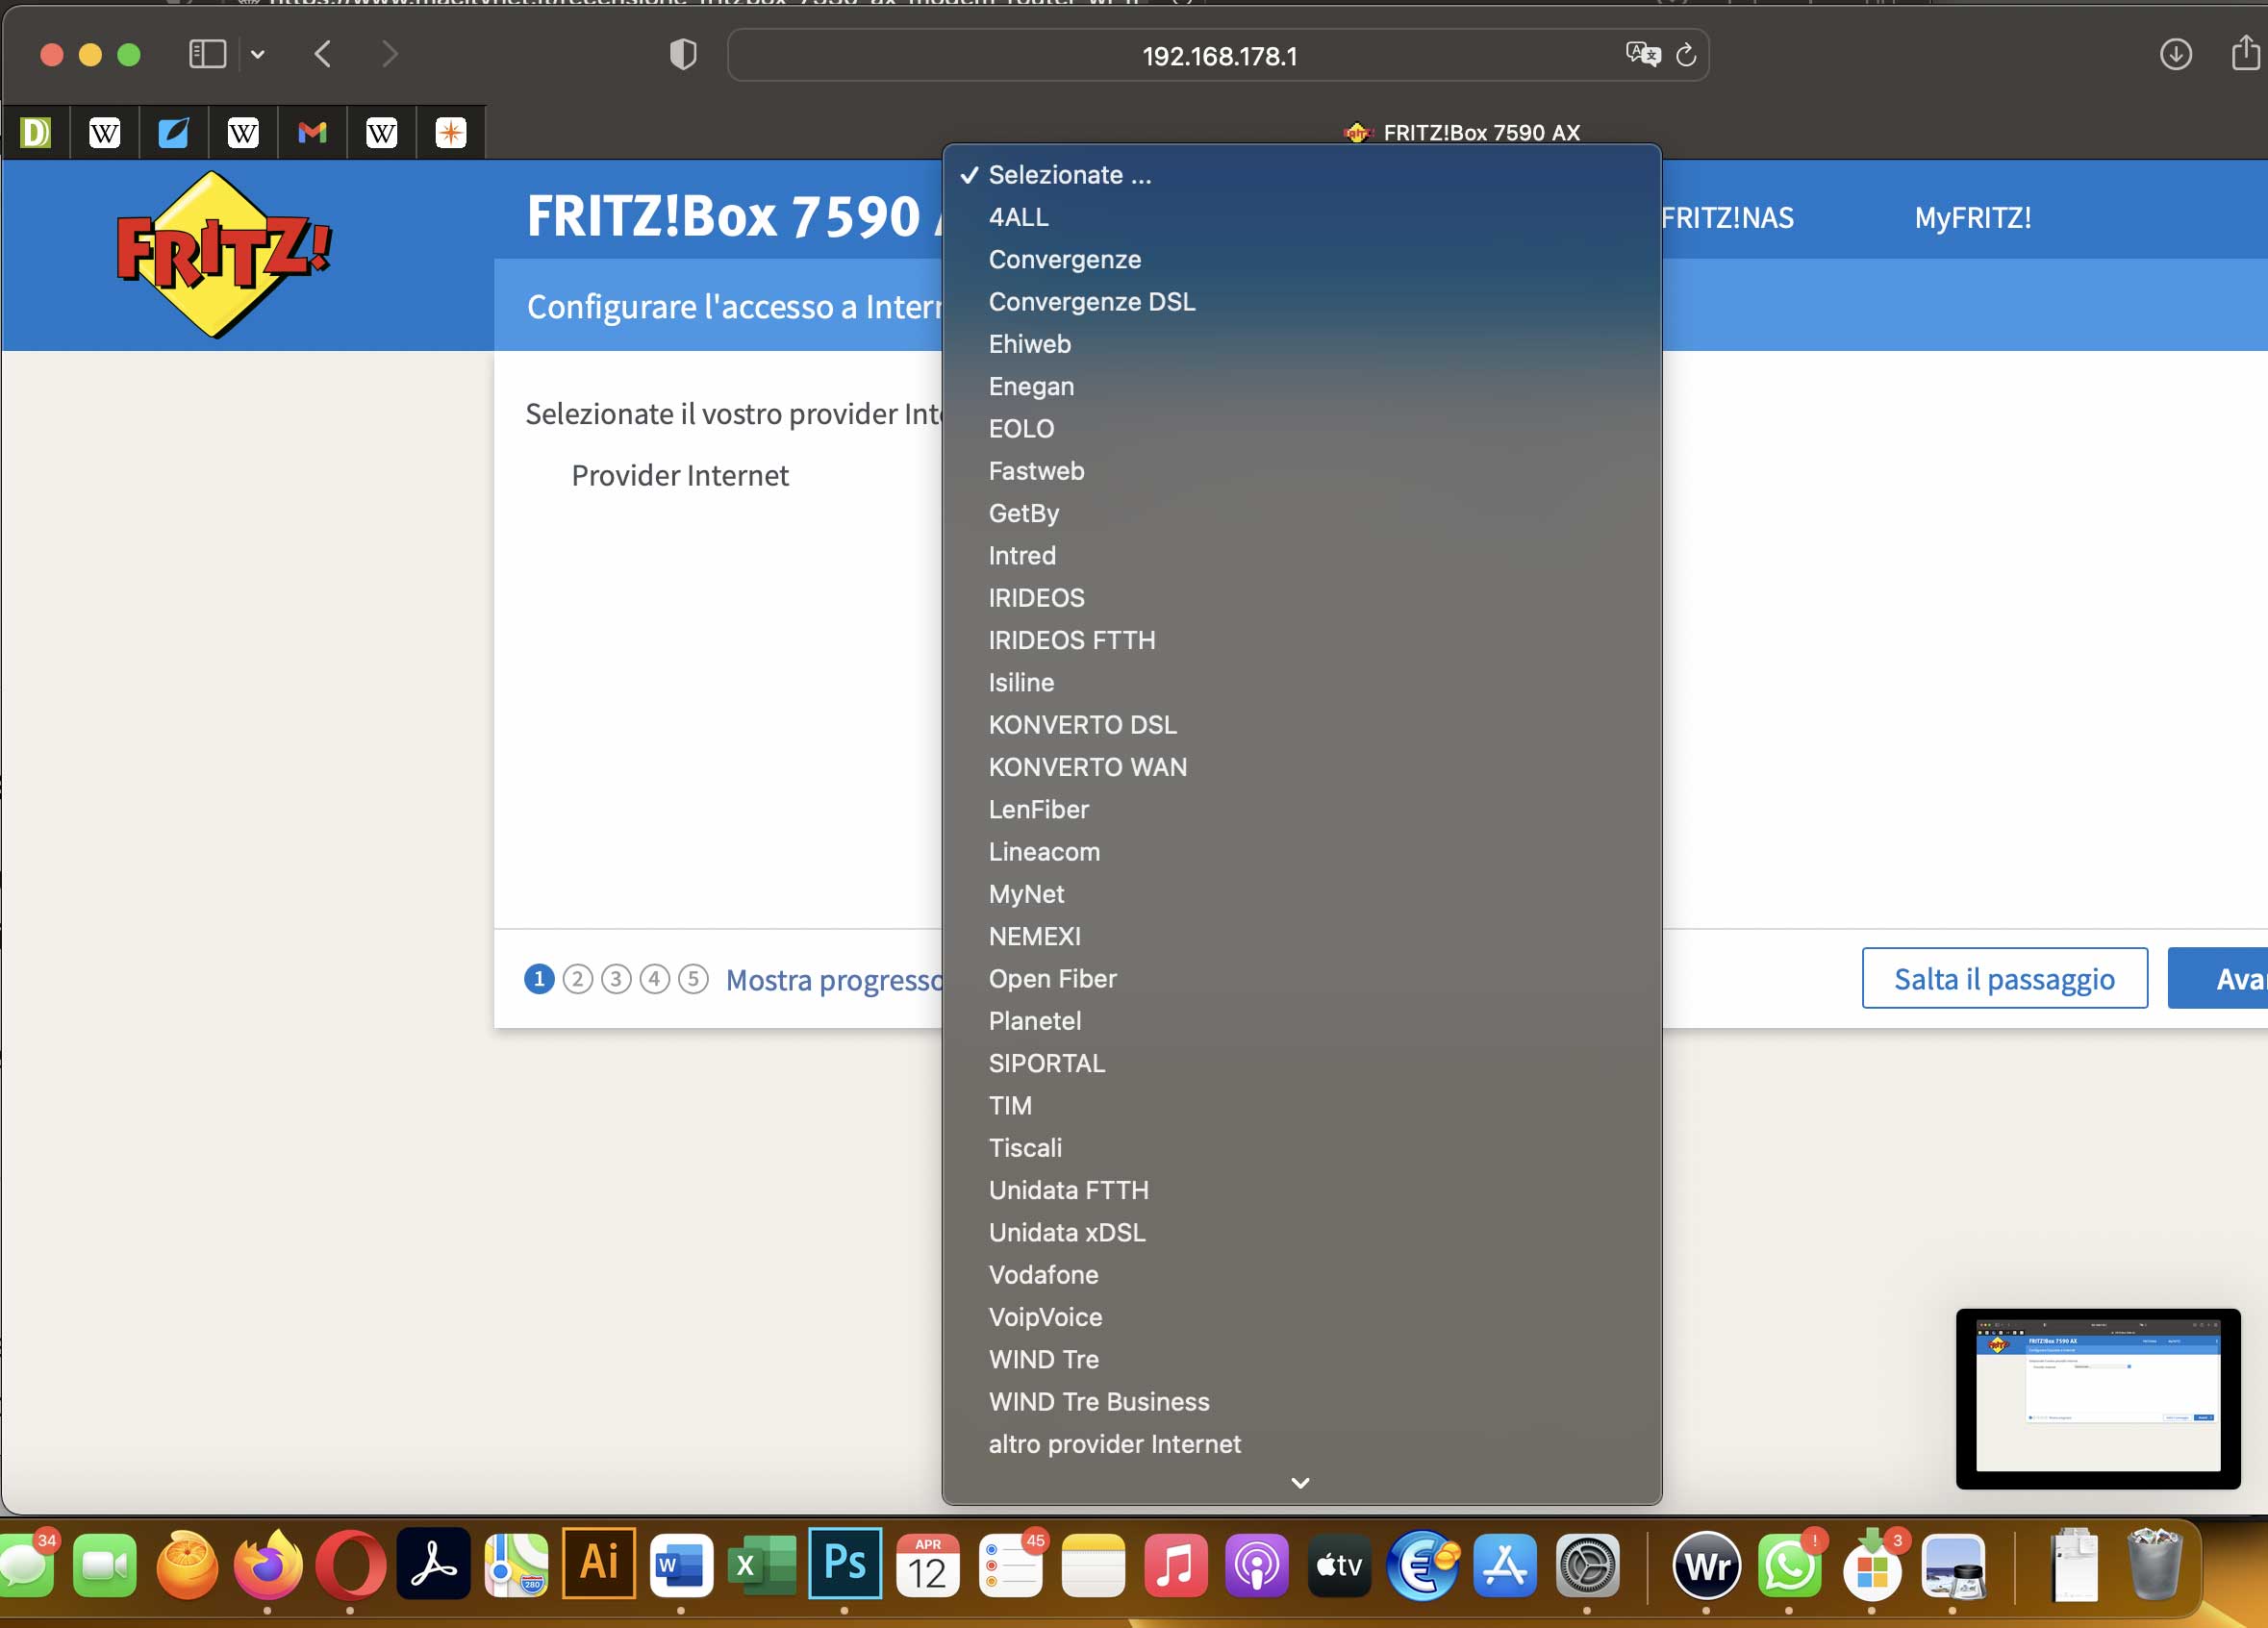
Task: Select Vodafone in the provider menu
Action: (1043, 1275)
